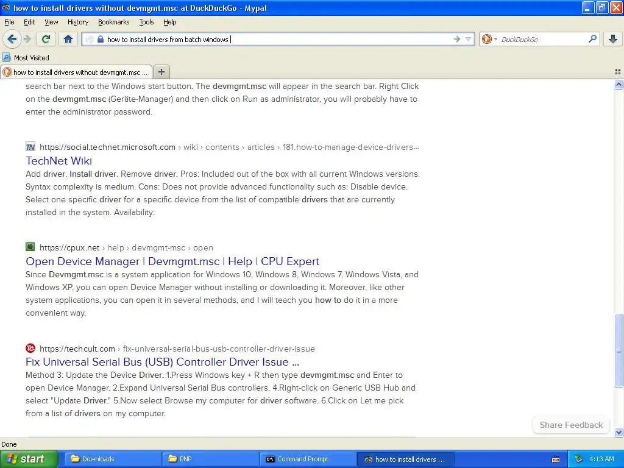624x468 pixels.
Task: Switch to PNP folder taskbar window
Action: click(210, 459)
